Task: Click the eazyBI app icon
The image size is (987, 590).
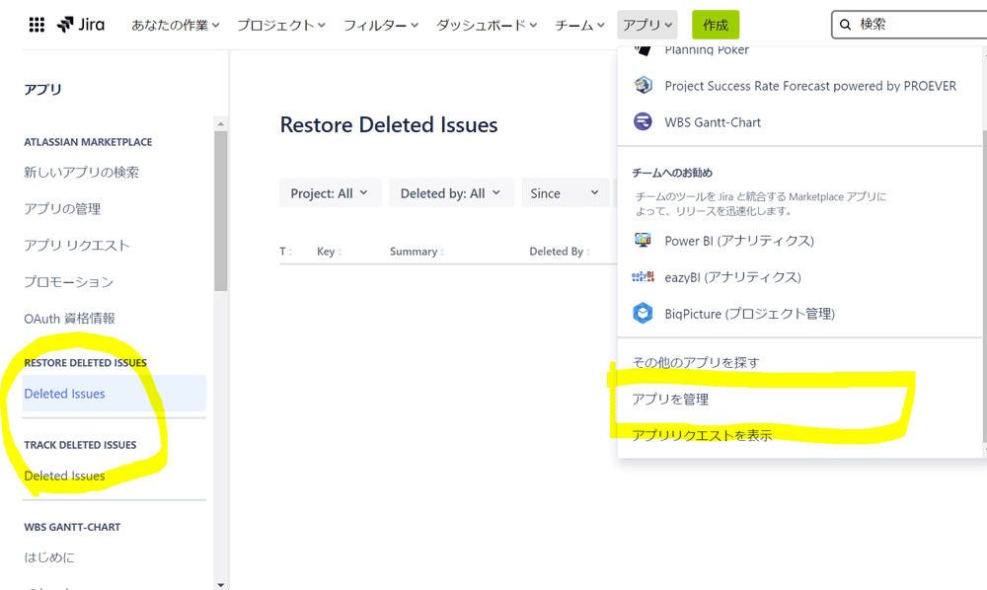Action: pyautogui.click(x=643, y=276)
